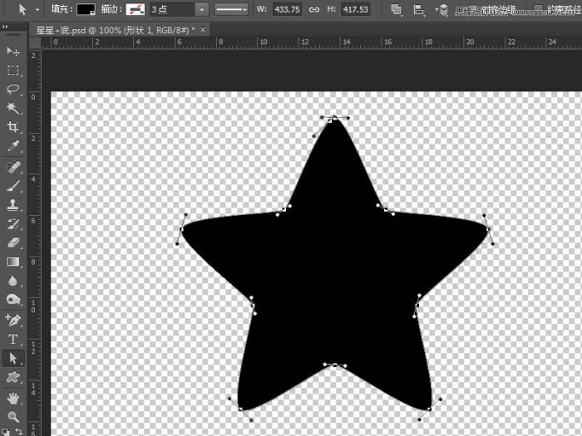Choose the Magic Wand tool
The width and height of the screenshot is (582, 436).
13,108
